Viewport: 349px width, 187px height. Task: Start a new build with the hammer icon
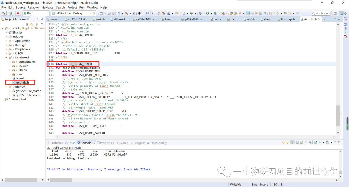pyautogui.click(x=126, y=13)
